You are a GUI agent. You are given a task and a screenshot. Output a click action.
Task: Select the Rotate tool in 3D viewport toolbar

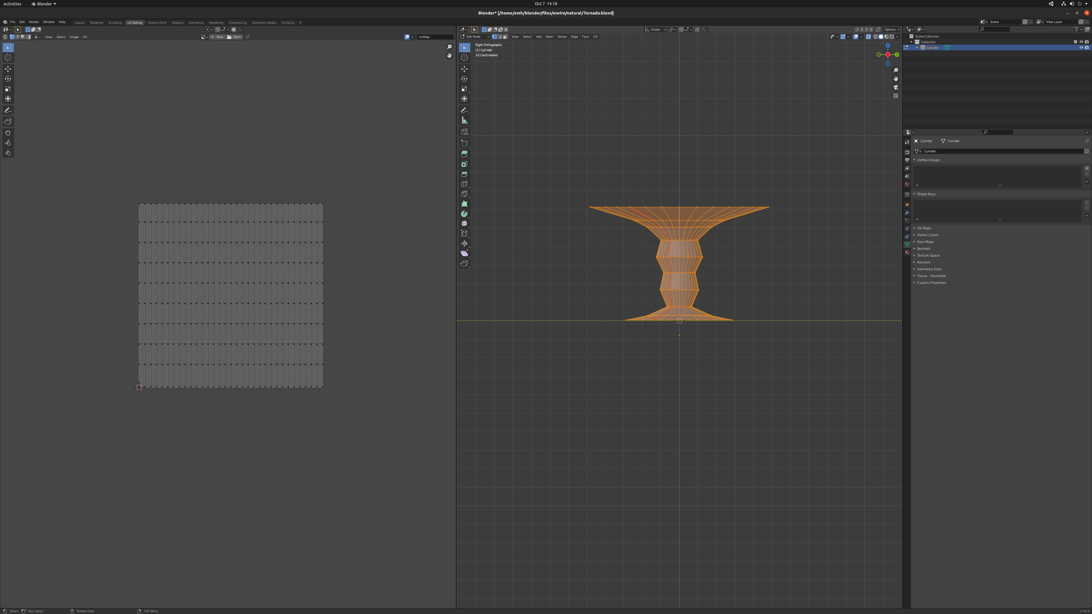click(464, 79)
